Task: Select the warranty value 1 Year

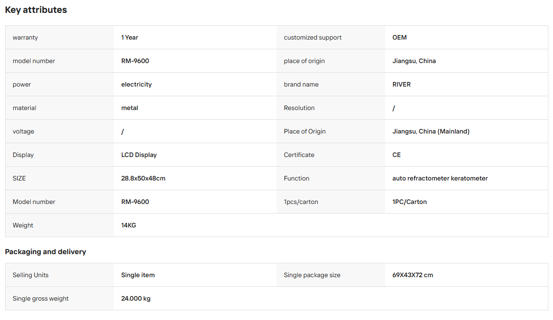Action: [x=130, y=37]
